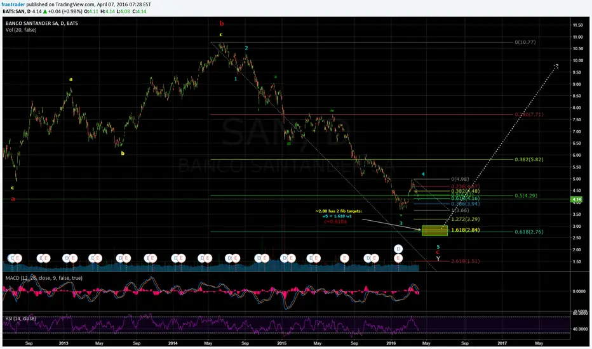Open the frantrader author profile link
This screenshot has width=592, height=349.
point(13,4)
